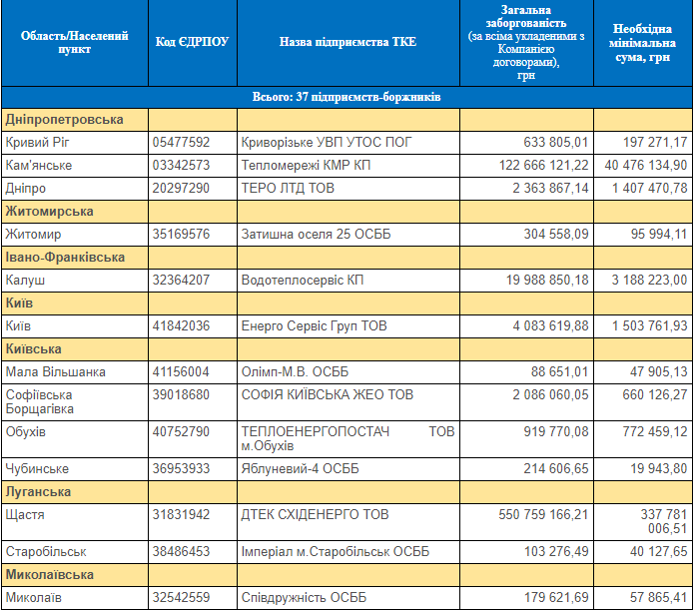Click "ТЕПЛОЕНЕРГОПОСТАЧ ТОВ м.Обухів" cell
This screenshot has width=696, height=610.
[347, 438]
